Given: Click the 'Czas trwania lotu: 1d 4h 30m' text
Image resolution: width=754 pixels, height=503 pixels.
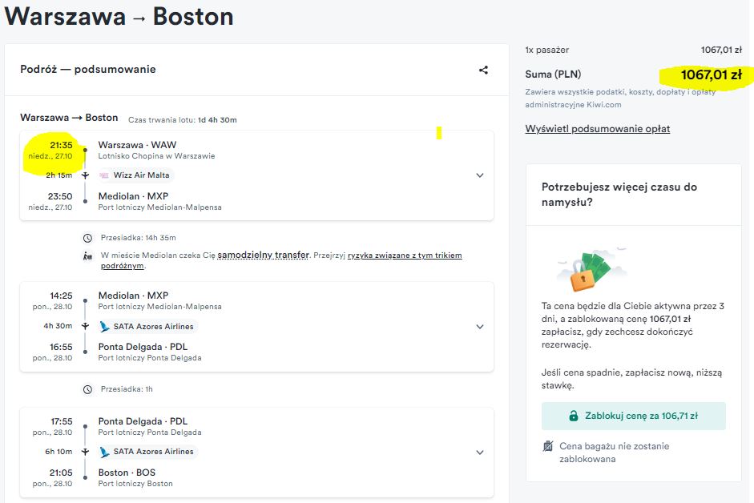Looking at the screenshot, I should (x=182, y=119).
